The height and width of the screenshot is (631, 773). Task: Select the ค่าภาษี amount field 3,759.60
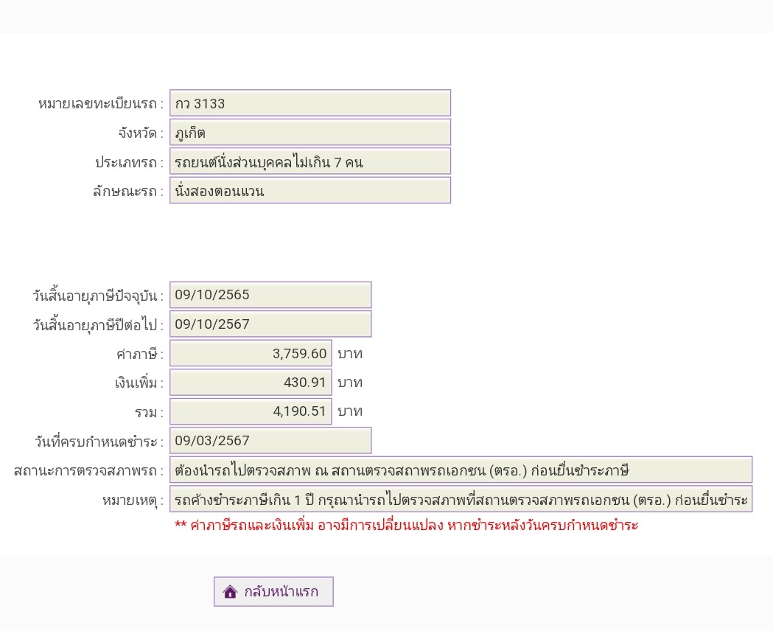(x=251, y=353)
